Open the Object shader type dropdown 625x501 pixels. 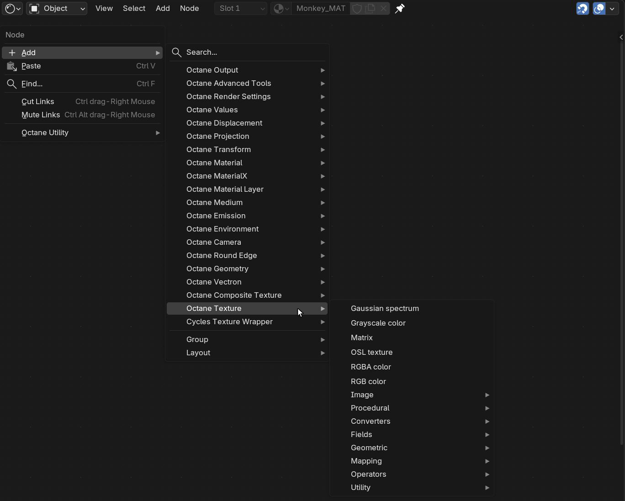point(57,8)
